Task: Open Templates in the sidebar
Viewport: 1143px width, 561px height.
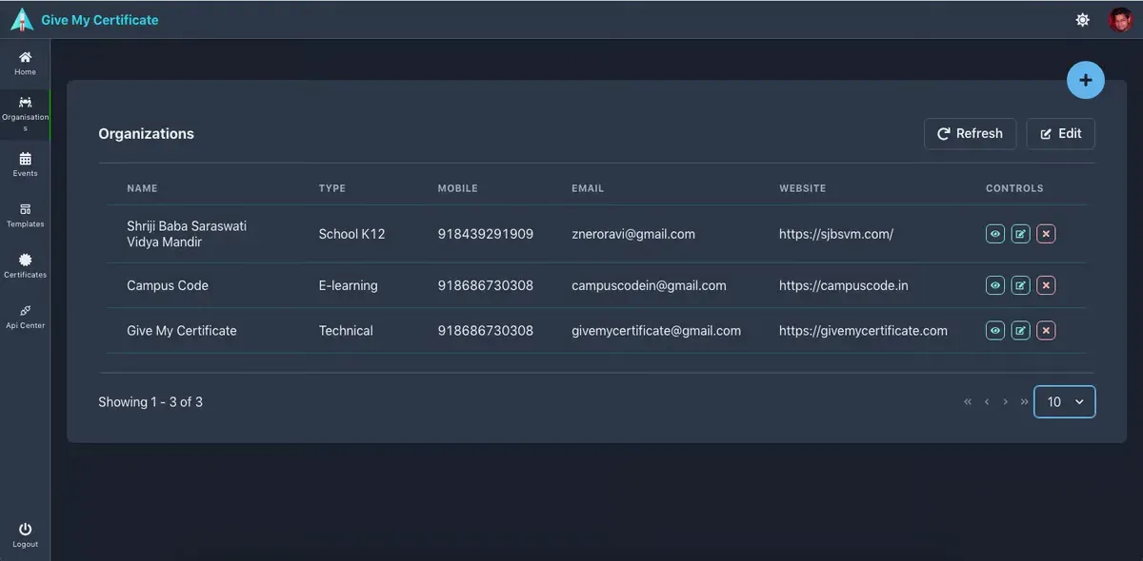Action: tap(25, 216)
